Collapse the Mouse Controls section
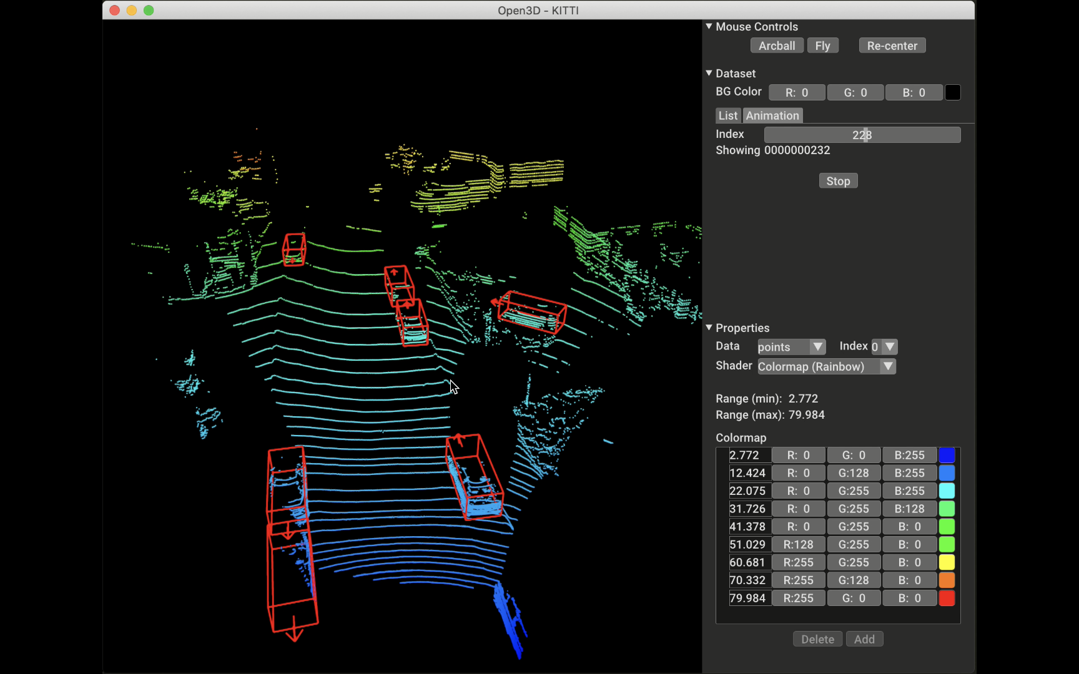This screenshot has height=674, width=1079. point(709,27)
